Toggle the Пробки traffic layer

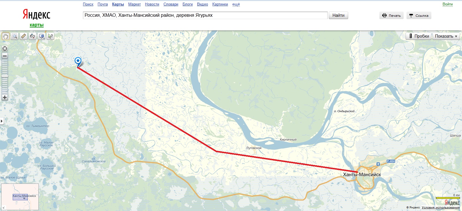coord(419,36)
